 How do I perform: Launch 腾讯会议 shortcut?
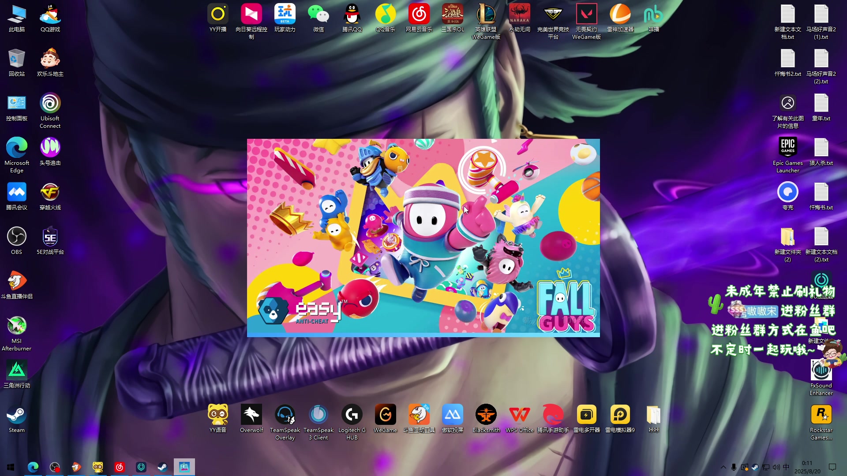point(17,197)
